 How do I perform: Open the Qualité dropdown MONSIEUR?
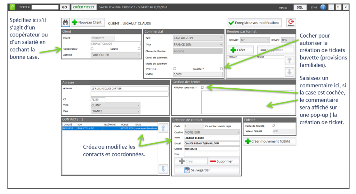(x=212, y=132)
